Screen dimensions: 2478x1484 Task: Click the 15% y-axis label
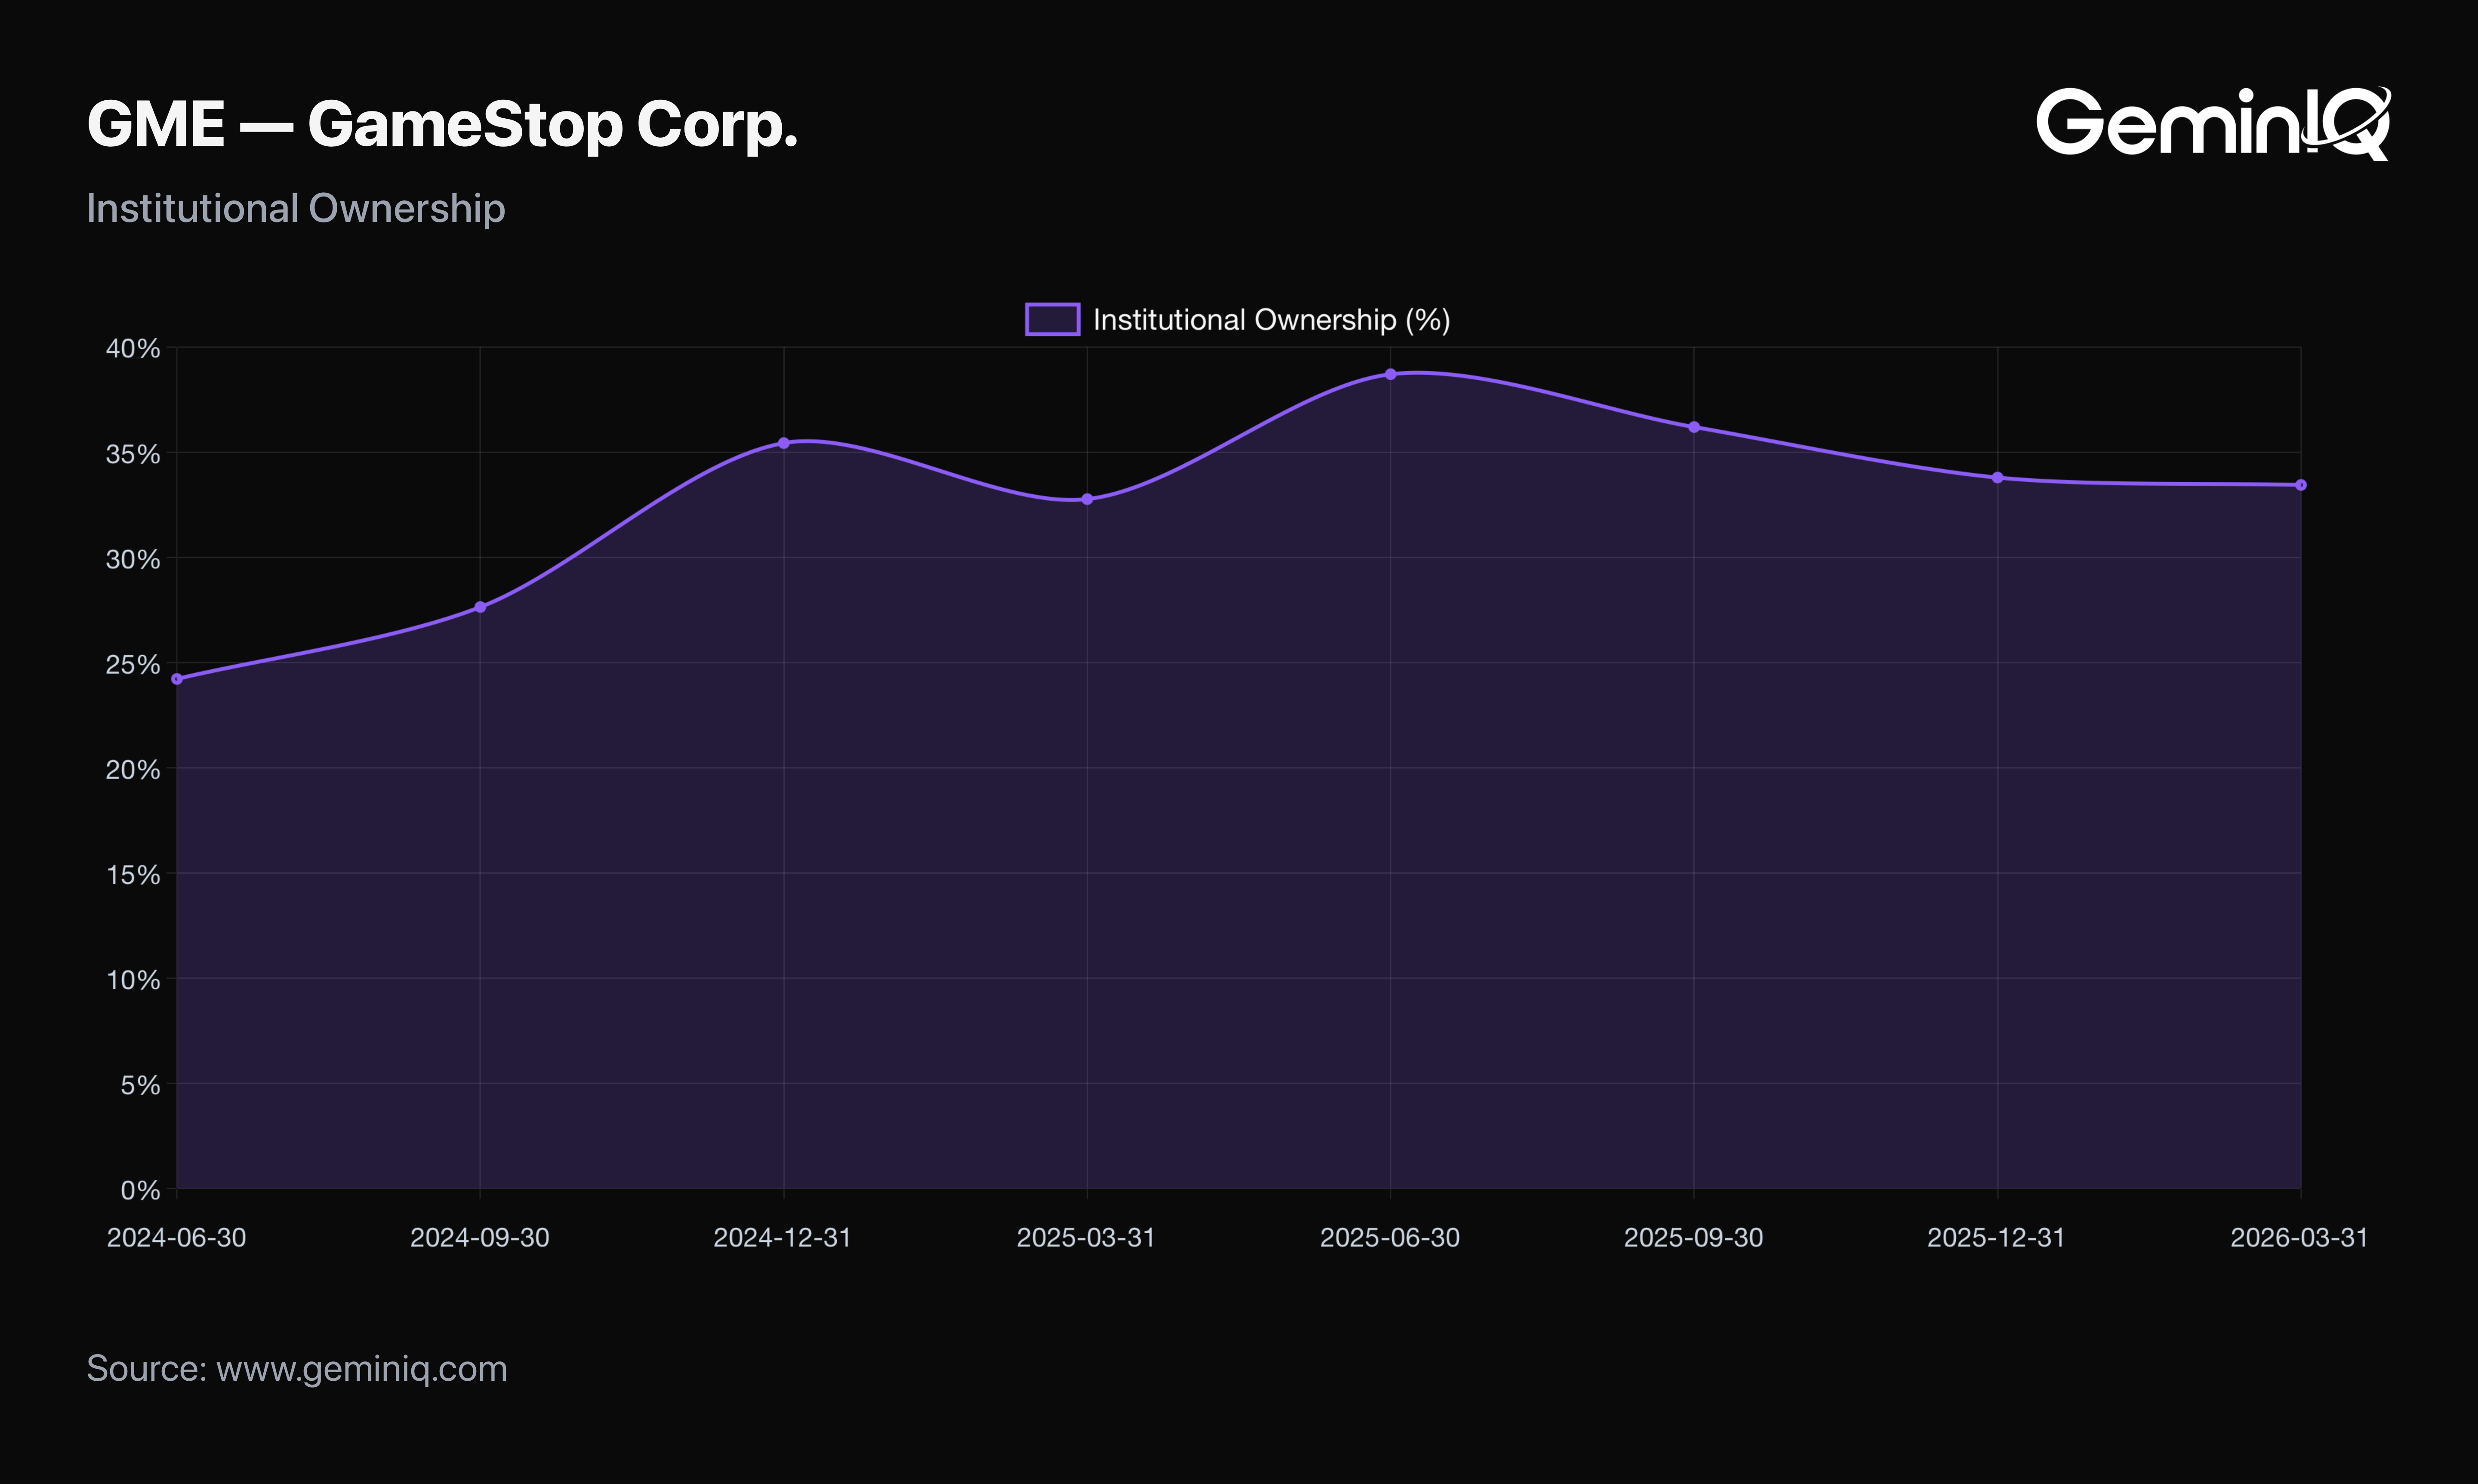(133, 875)
